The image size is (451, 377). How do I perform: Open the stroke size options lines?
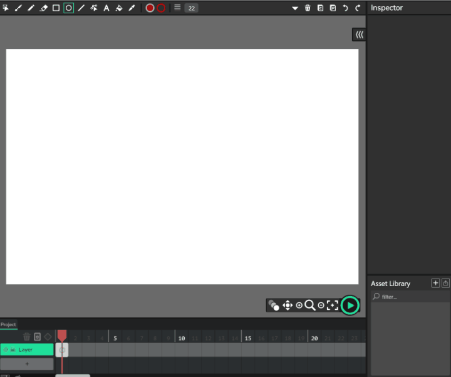(177, 8)
